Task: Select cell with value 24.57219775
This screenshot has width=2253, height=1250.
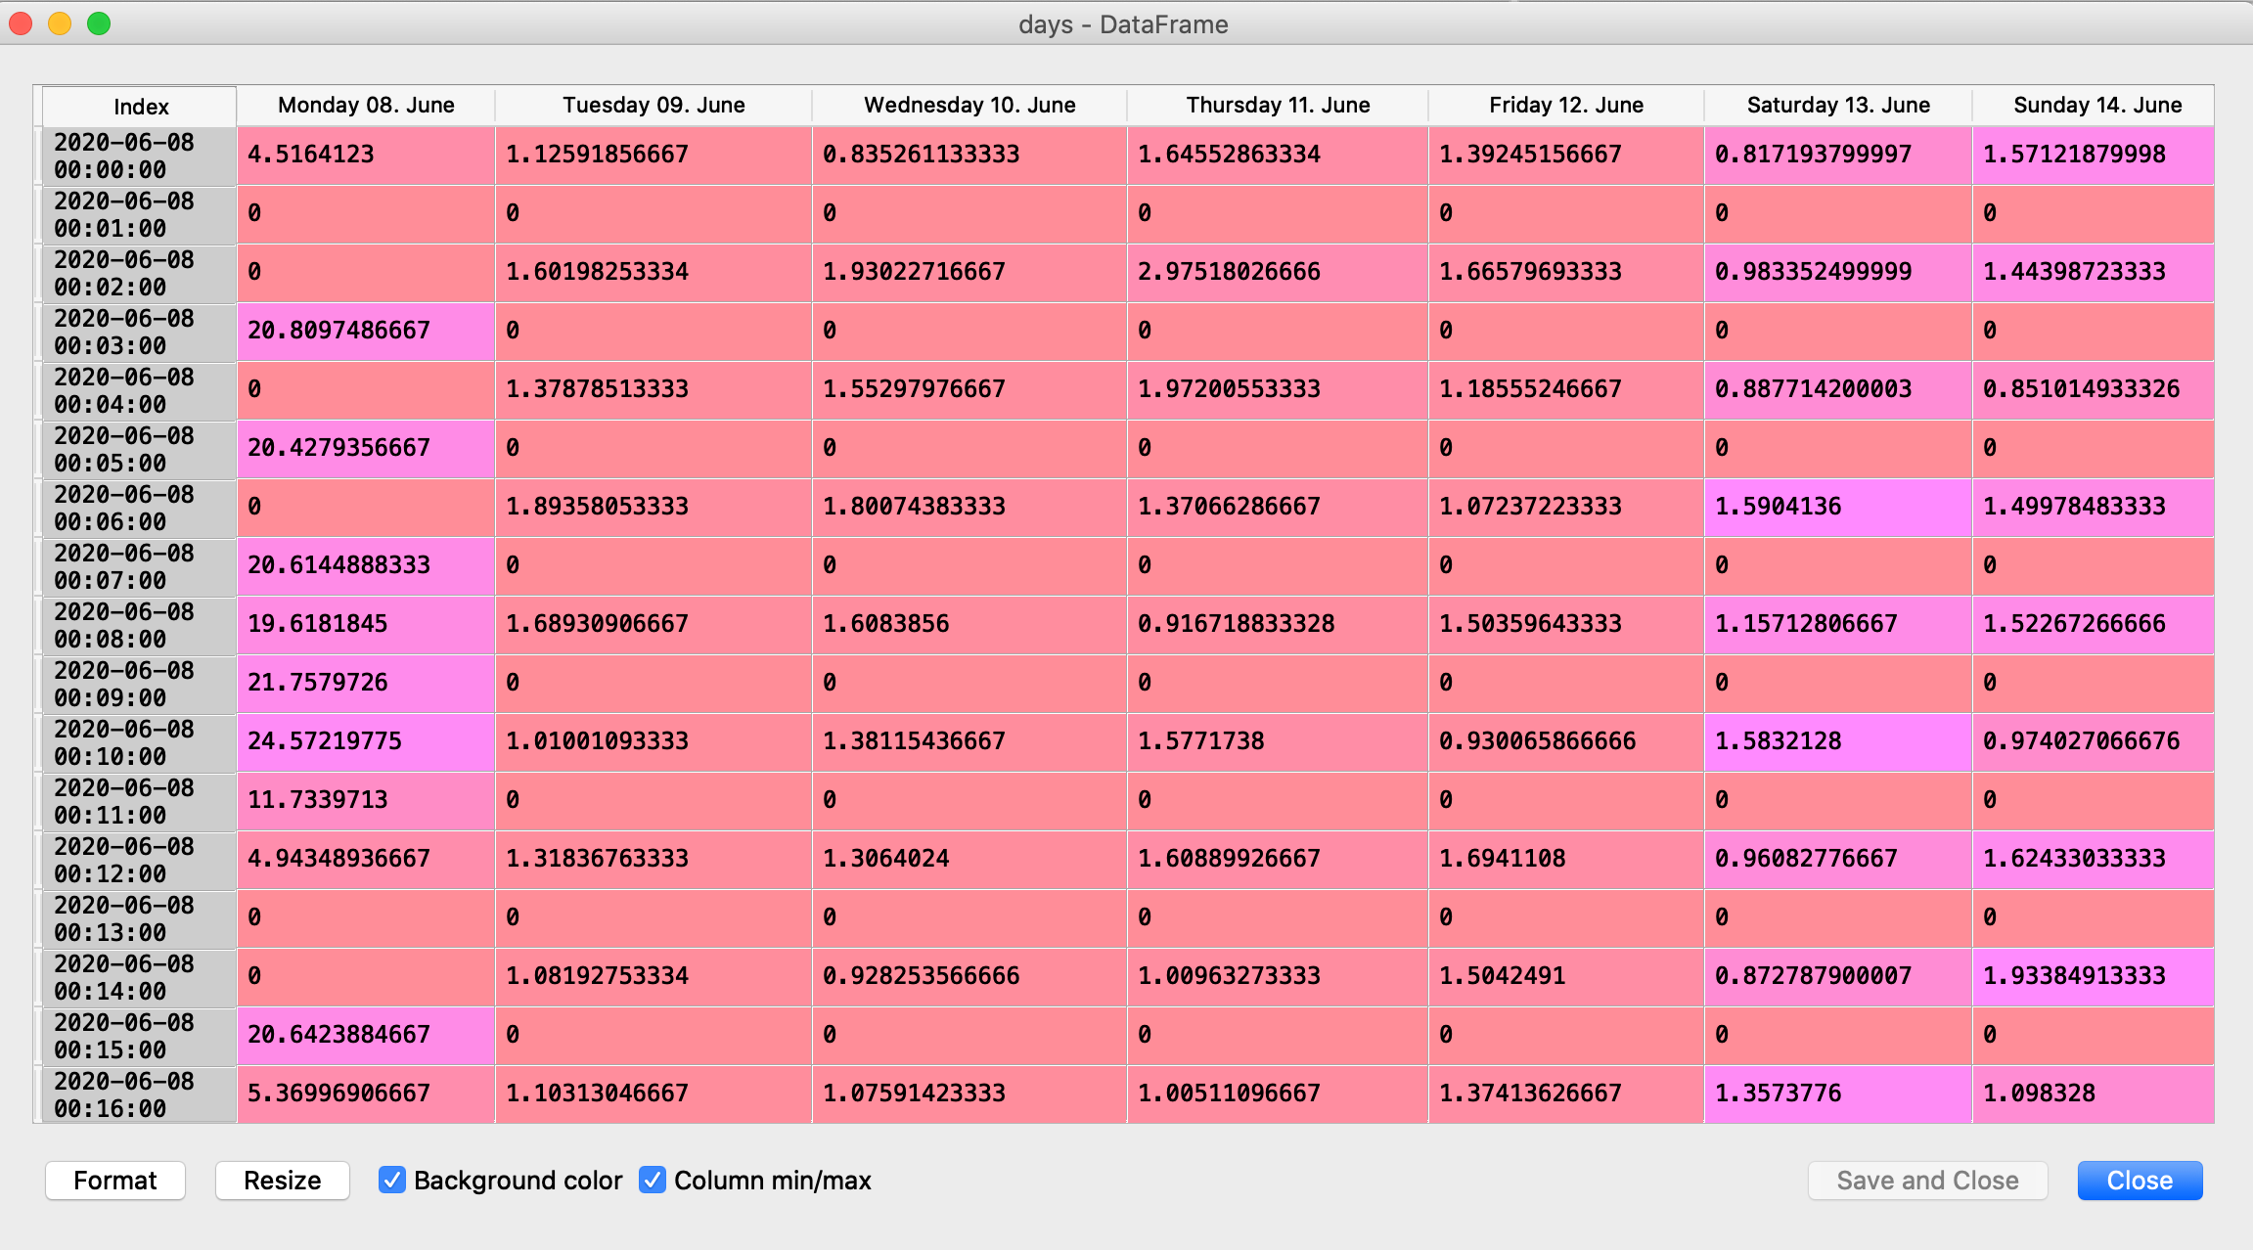Action: click(x=366, y=741)
